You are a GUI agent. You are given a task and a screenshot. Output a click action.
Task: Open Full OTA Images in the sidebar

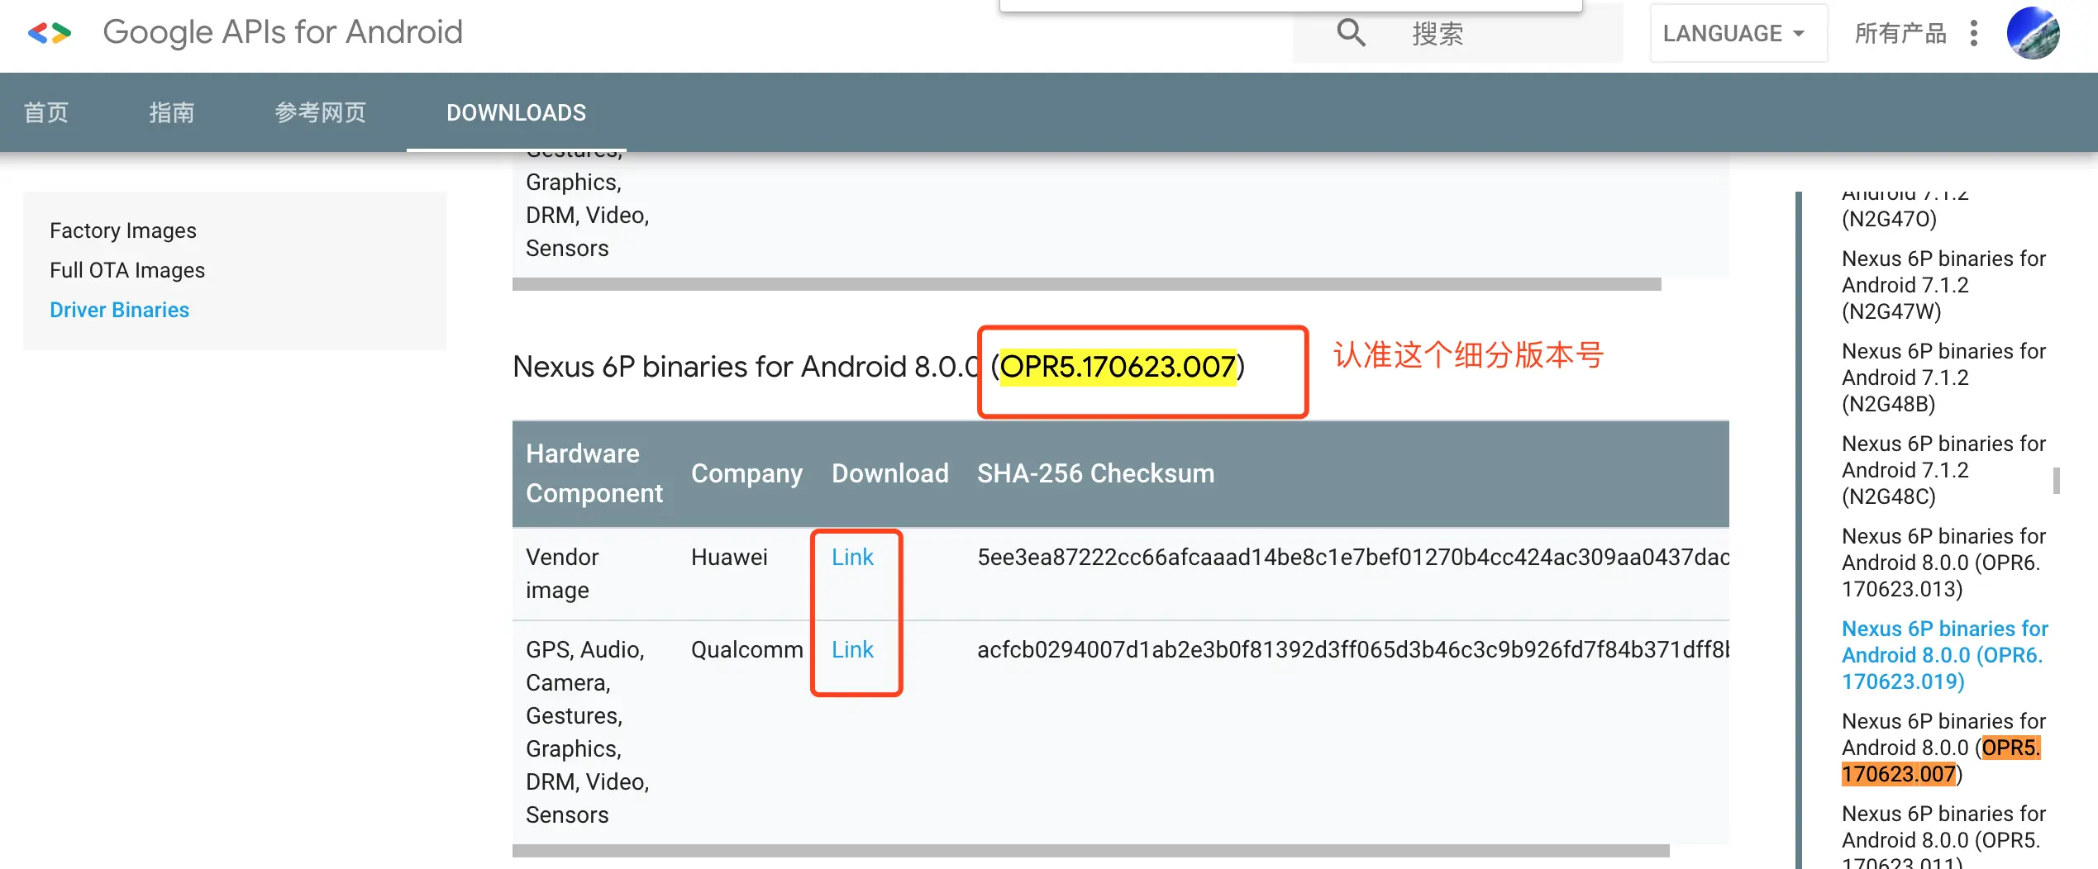(127, 270)
